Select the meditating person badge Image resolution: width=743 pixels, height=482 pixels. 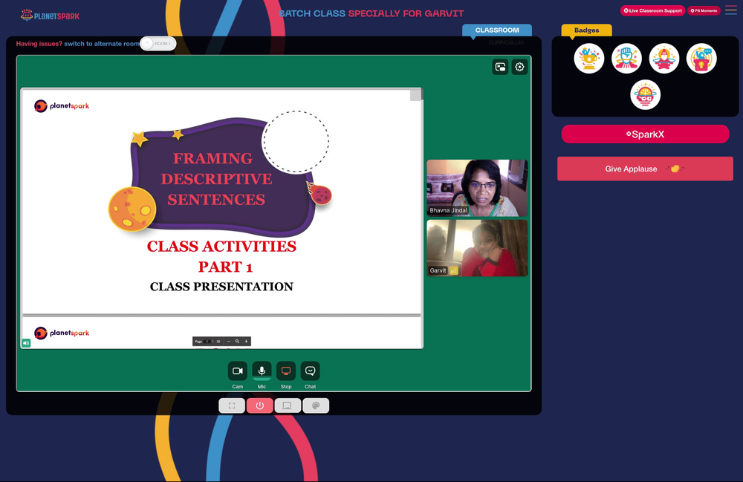(x=663, y=58)
